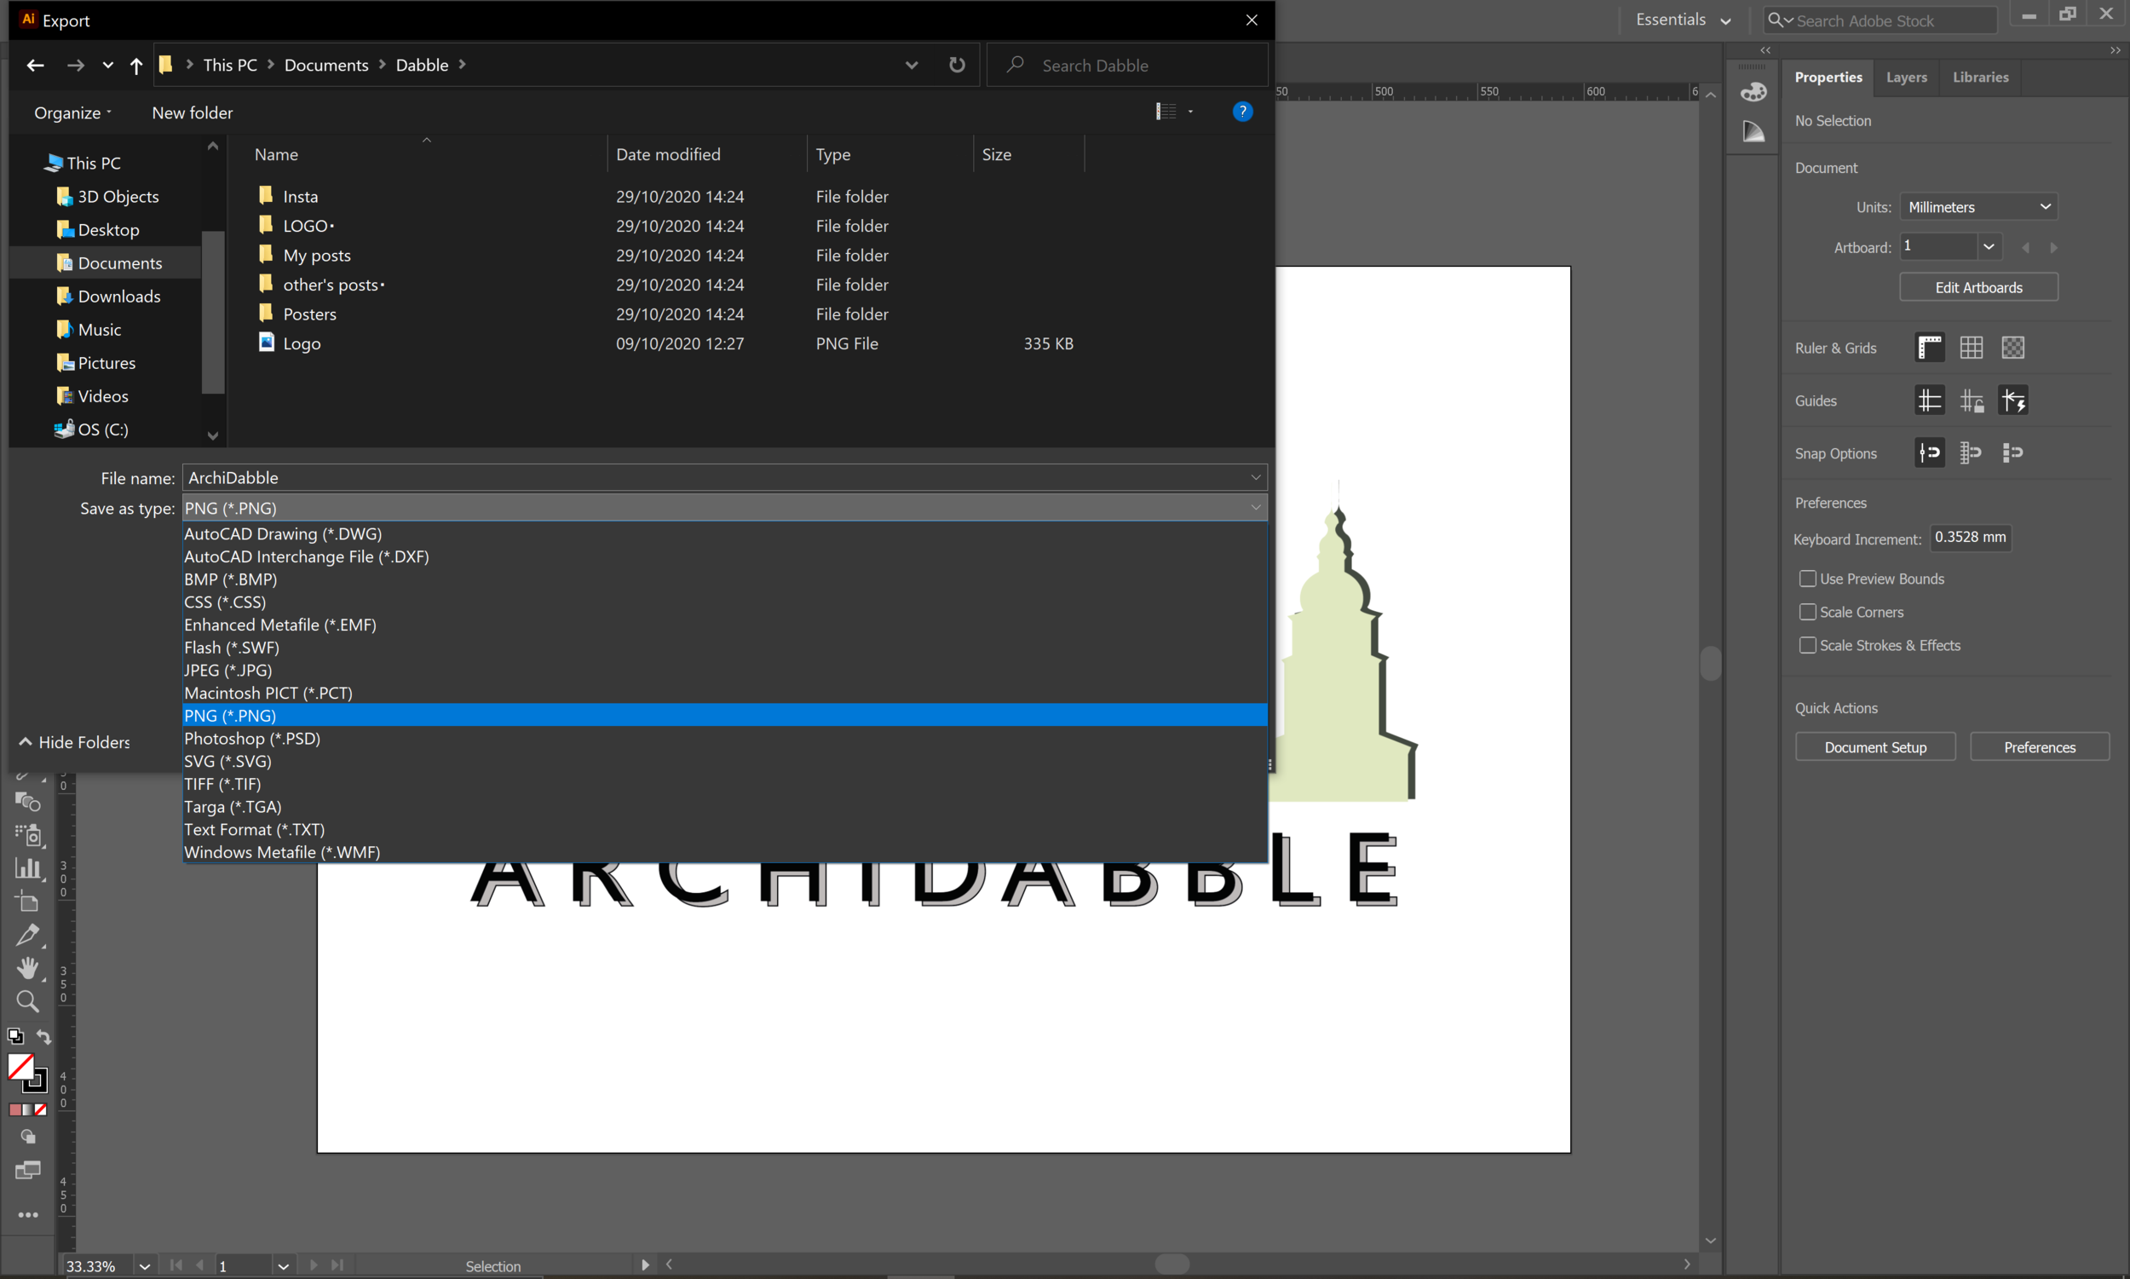Click Snap to Glyph icon
Viewport: 2130px width, 1279px height.
coord(1972,452)
